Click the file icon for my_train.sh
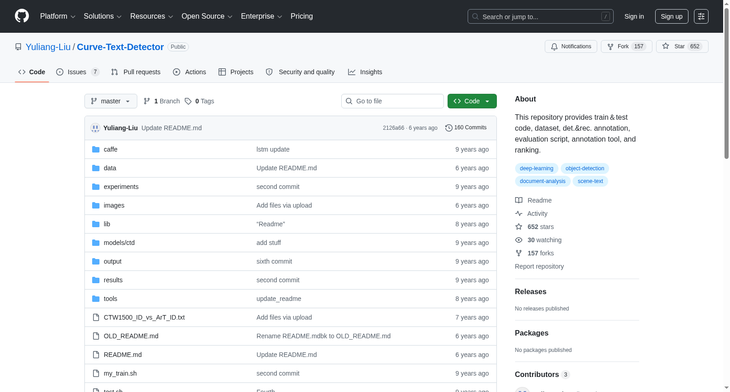The height and width of the screenshot is (392, 730). coord(96,373)
